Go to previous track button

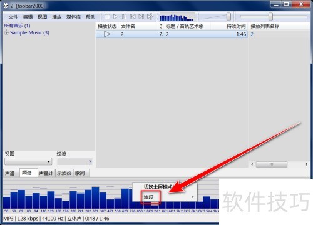tap(133, 17)
